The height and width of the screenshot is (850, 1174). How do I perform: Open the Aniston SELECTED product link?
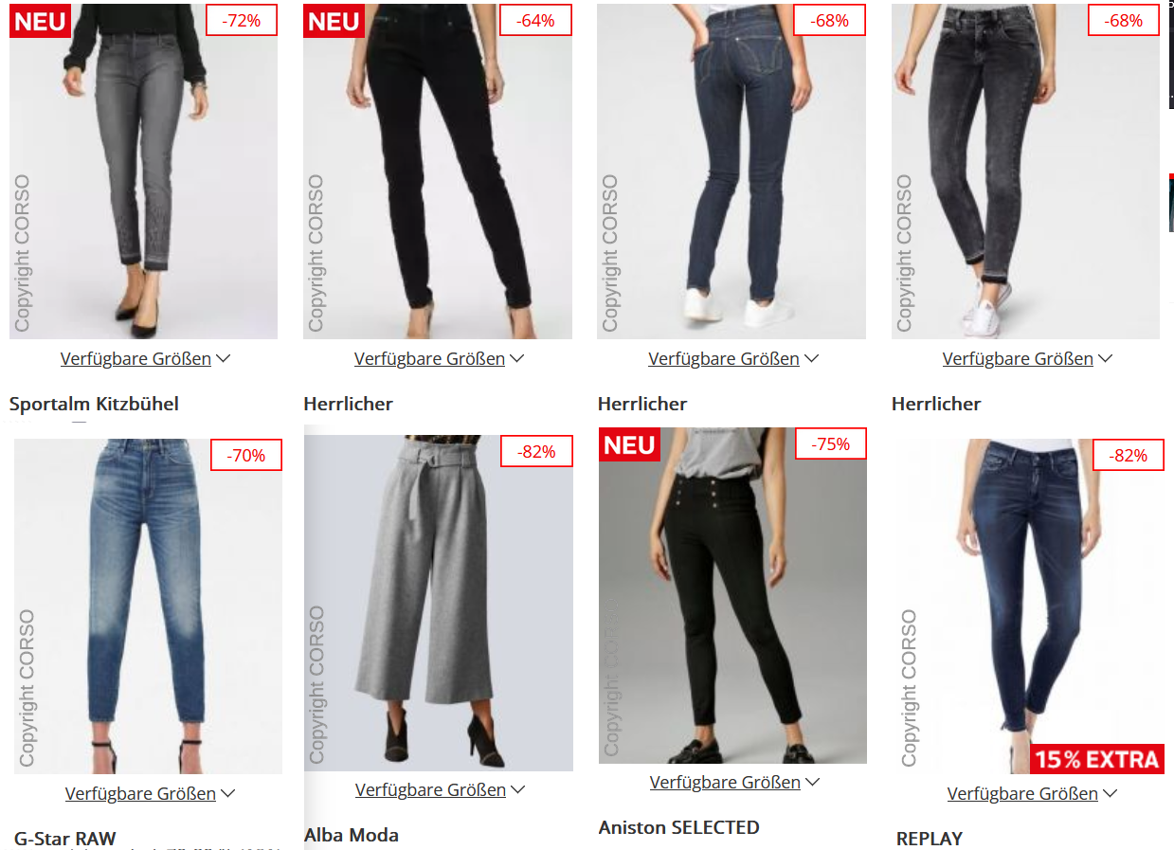click(679, 827)
